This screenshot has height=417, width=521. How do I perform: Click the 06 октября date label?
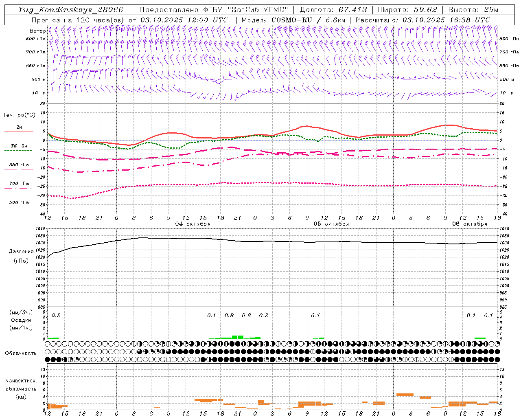click(x=470, y=224)
